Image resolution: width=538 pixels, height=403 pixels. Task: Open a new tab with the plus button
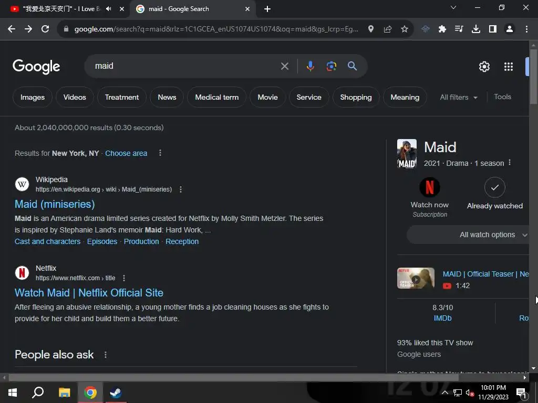click(x=267, y=9)
